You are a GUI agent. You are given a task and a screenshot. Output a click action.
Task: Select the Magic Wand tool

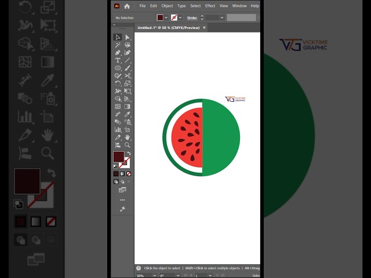[x=118, y=45]
